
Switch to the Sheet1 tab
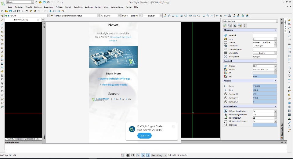click(x=20, y=139)
